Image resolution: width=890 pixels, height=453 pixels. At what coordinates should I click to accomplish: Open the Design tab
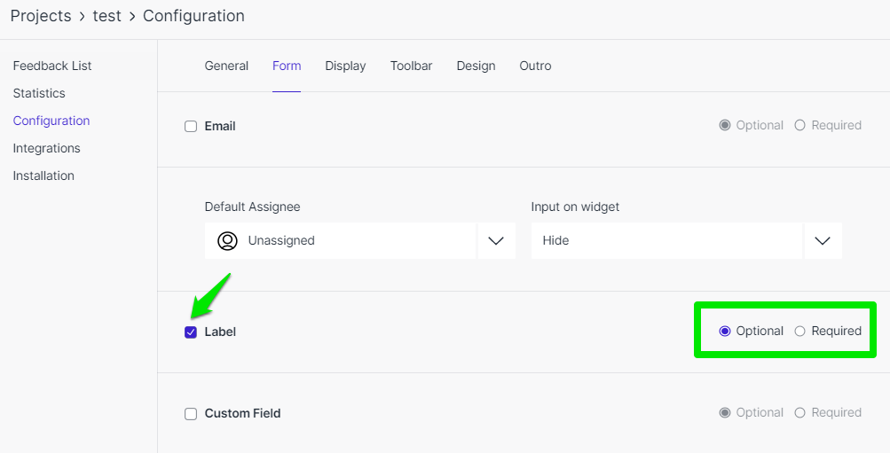476,66
